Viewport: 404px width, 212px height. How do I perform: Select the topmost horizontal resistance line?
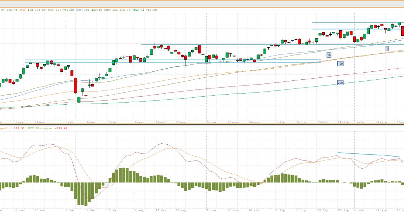click(353, 23)
